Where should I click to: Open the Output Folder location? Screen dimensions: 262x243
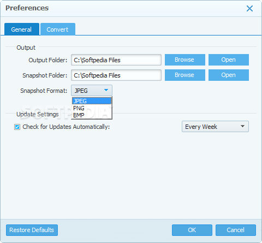click(x=229, y=60)
